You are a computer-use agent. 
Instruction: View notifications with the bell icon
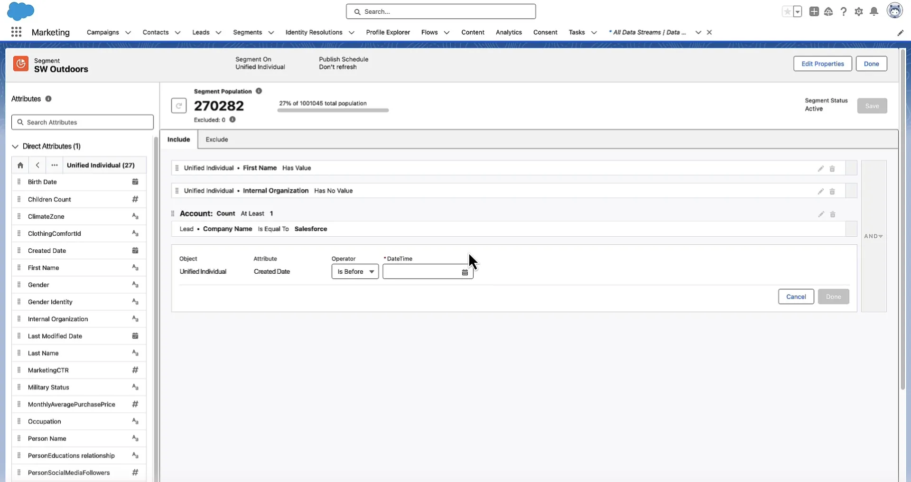tap(874, 11)
